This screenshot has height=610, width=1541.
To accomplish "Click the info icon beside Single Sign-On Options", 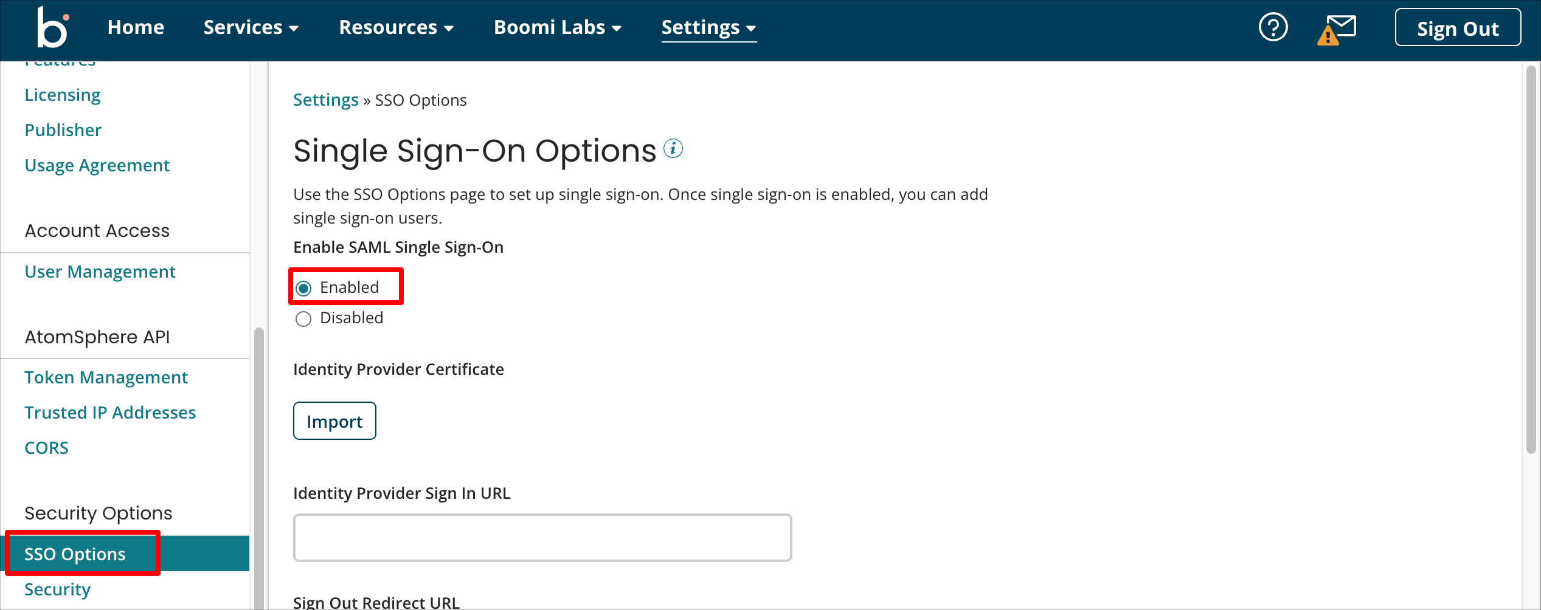I will [673, 148].
